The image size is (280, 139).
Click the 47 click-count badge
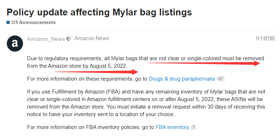pos(220,79)
